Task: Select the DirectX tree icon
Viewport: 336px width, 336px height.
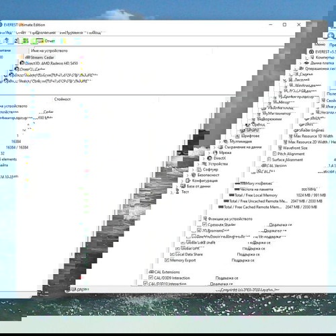Action: tap(210, 158)
